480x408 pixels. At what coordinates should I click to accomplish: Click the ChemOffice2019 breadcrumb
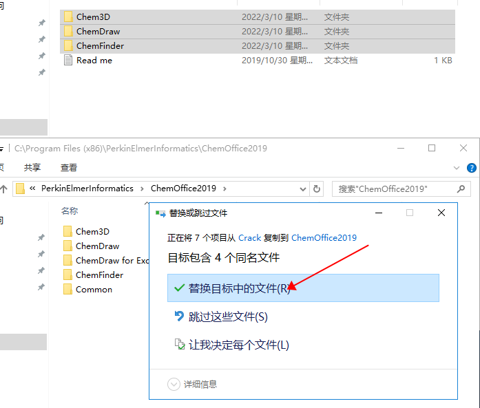click(183, 189)
